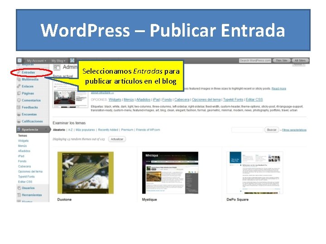Open the iPad link in OPCIONES
This screenshot has height=244, width=326.
coord(156,99)
